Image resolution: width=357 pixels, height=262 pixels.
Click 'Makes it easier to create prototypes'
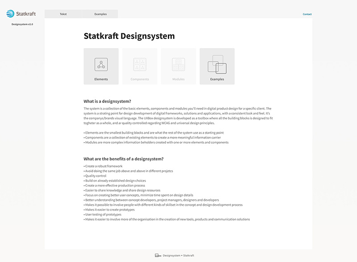tap(109, 210)
